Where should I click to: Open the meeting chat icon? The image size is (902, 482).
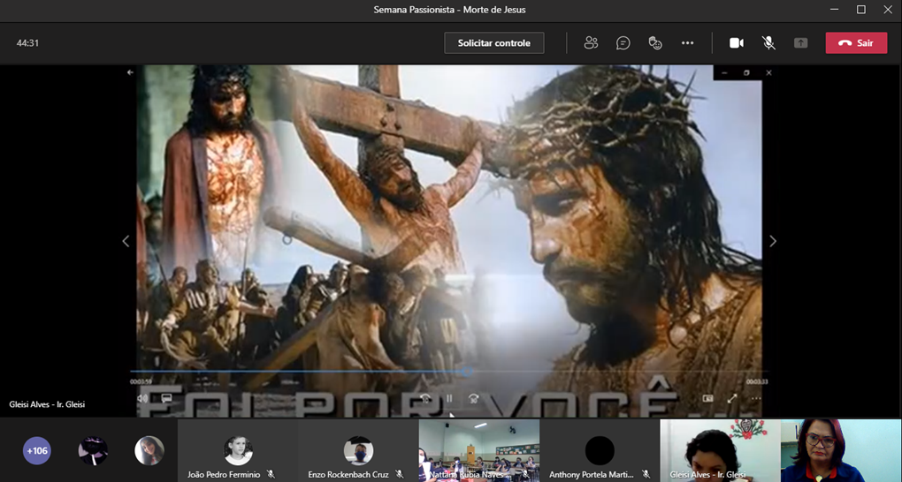pyautogui.click(x=623, y=43)
